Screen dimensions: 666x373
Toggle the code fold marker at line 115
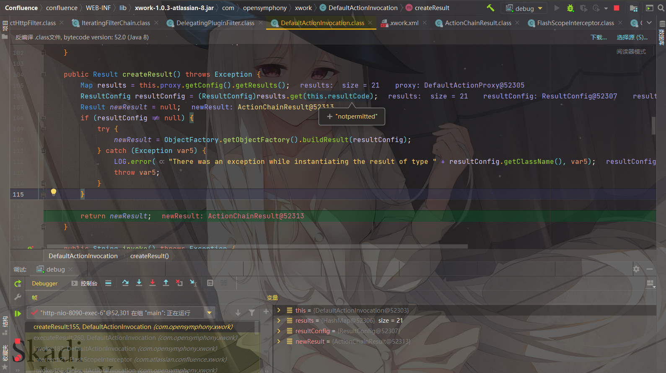[x=43, y=194]
